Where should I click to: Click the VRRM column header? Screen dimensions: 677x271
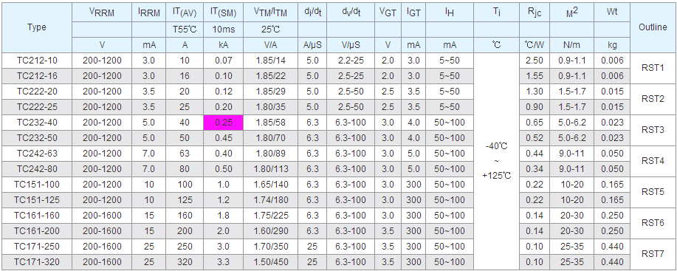[x=102, y=13]
